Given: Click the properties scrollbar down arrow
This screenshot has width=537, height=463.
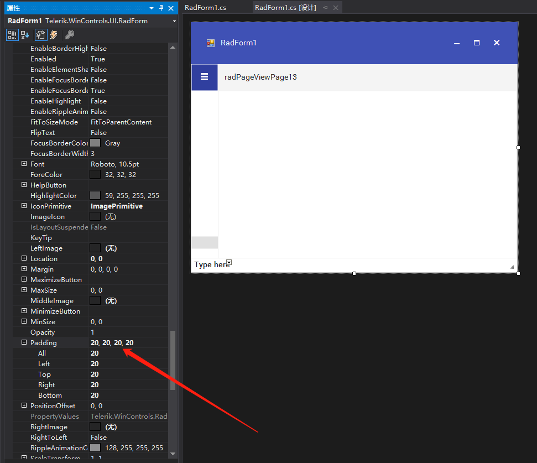Looking at the screenshot, I should click(173, 454).
